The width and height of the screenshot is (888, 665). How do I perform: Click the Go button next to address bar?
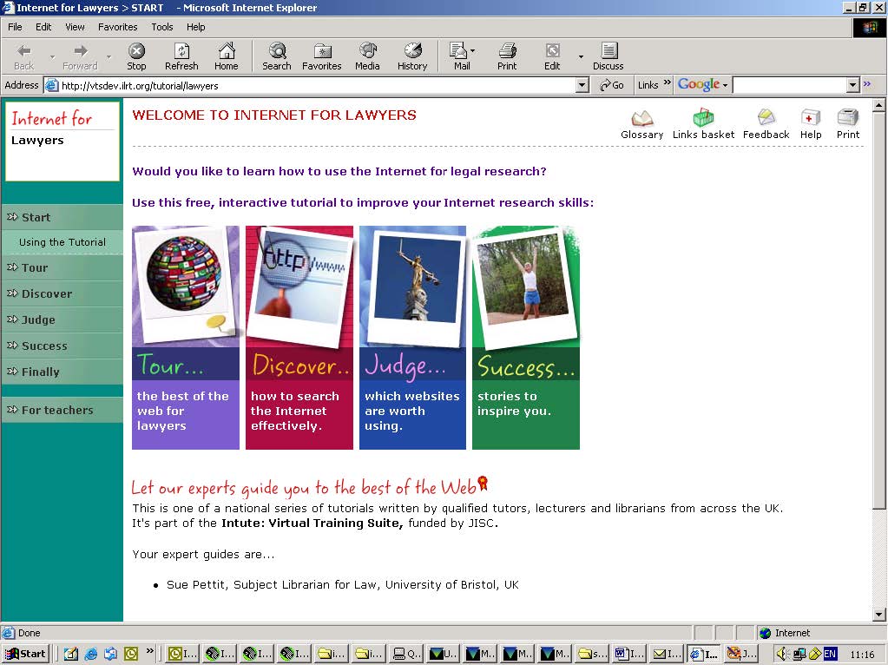(612, 85)
